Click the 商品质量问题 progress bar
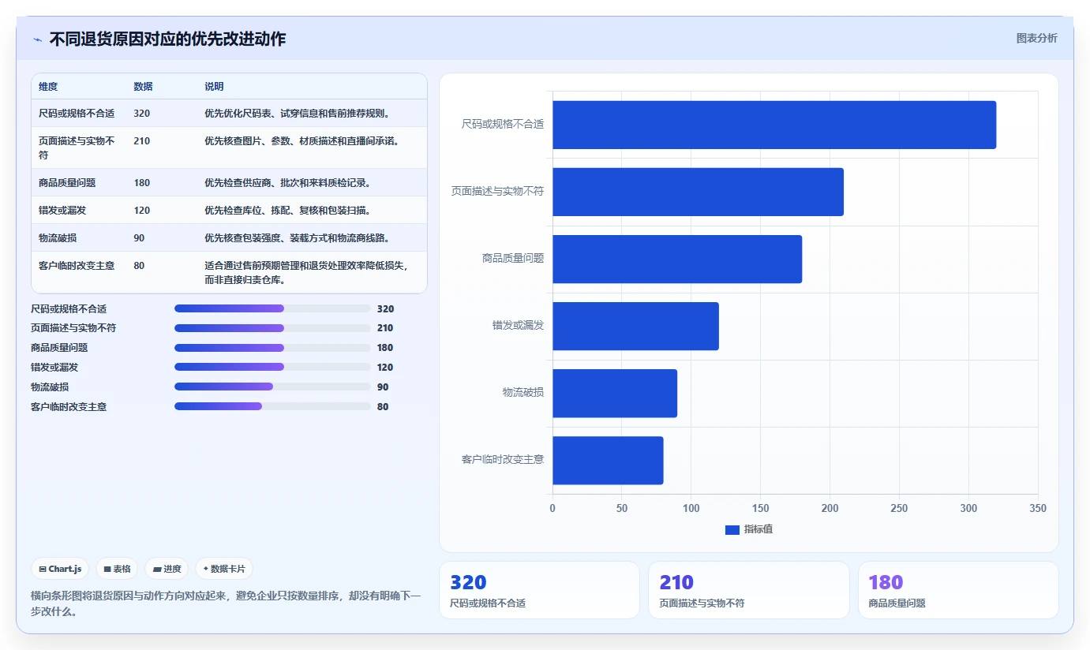 point(272,348)
